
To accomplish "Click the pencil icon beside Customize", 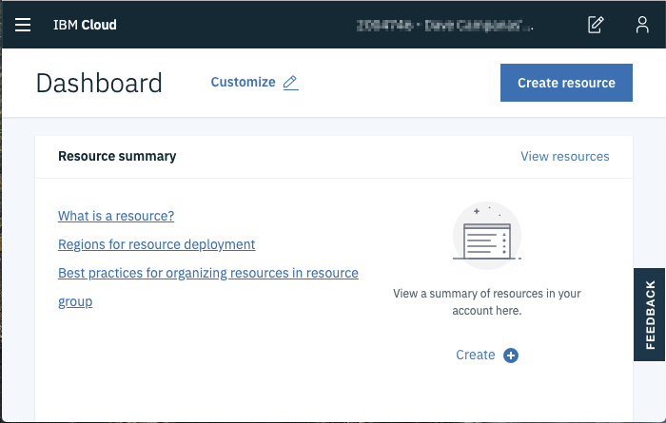I will [290, 83].
